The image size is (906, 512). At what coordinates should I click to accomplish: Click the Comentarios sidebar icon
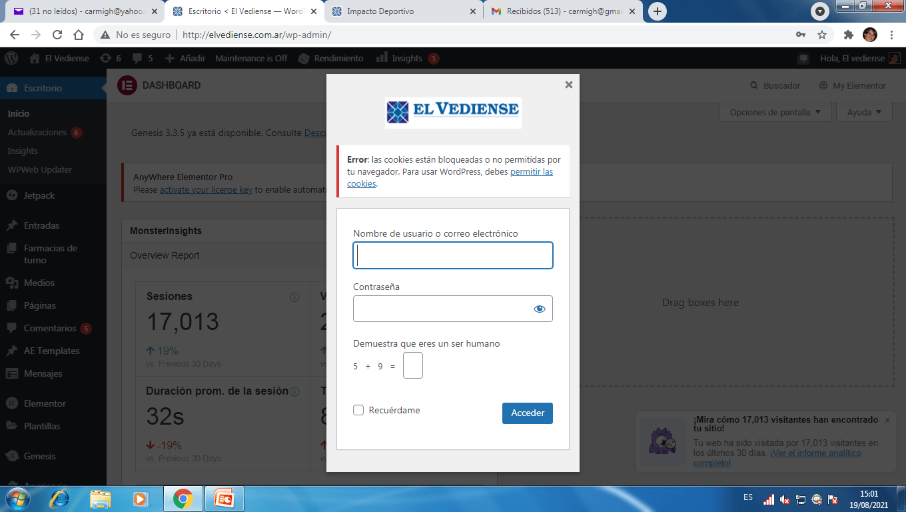12,328
